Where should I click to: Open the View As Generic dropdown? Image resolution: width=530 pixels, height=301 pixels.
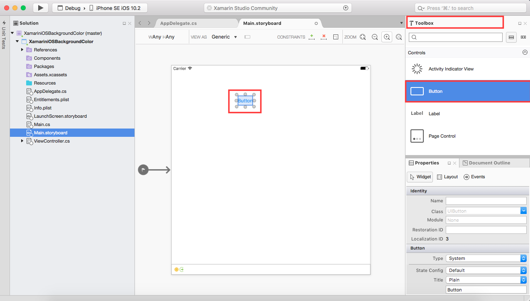coord(224,37)
